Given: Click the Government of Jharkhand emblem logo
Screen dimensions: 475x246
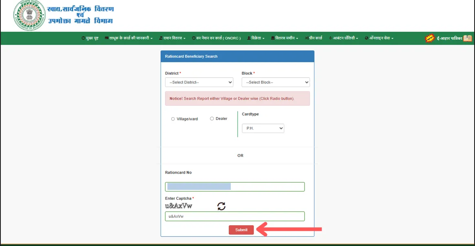Looking at the screenshot, I should pyautogui.click(x=29, y=15).
